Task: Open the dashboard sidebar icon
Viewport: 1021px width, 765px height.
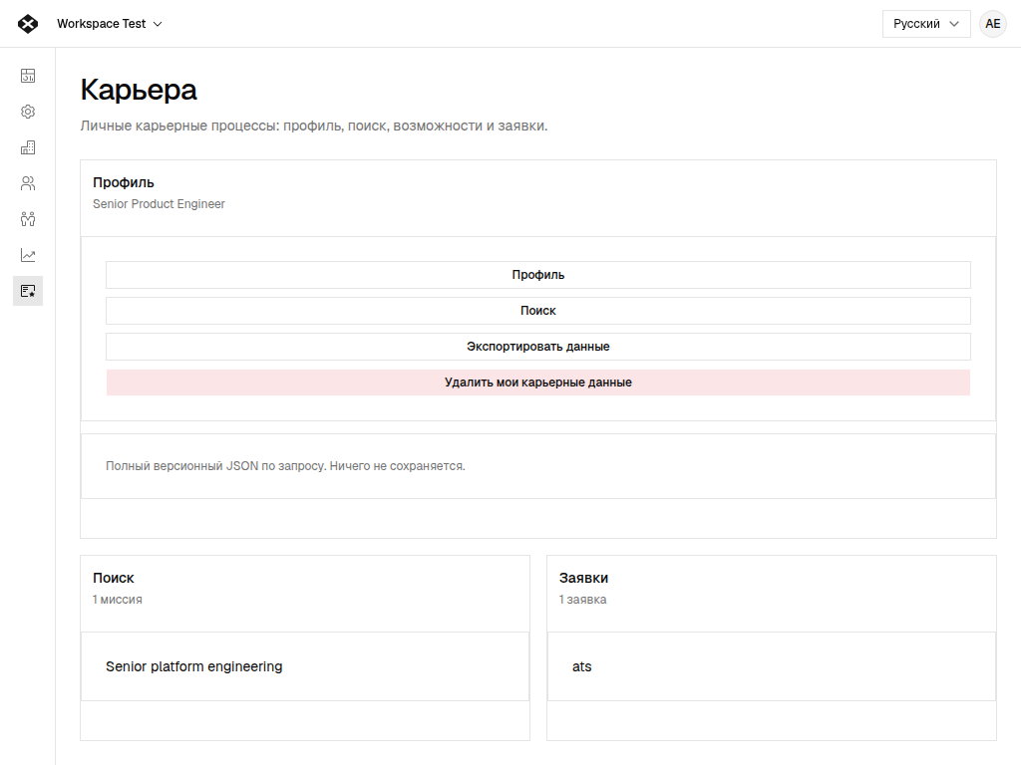Action: [28, 76]
